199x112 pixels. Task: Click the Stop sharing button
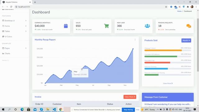point(128,110)
